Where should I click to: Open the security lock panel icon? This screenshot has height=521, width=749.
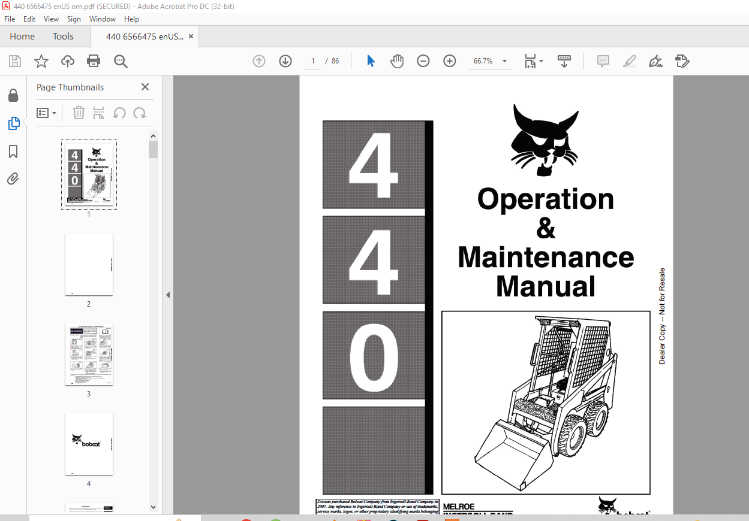pyautogui.click(x=13, y=96)
